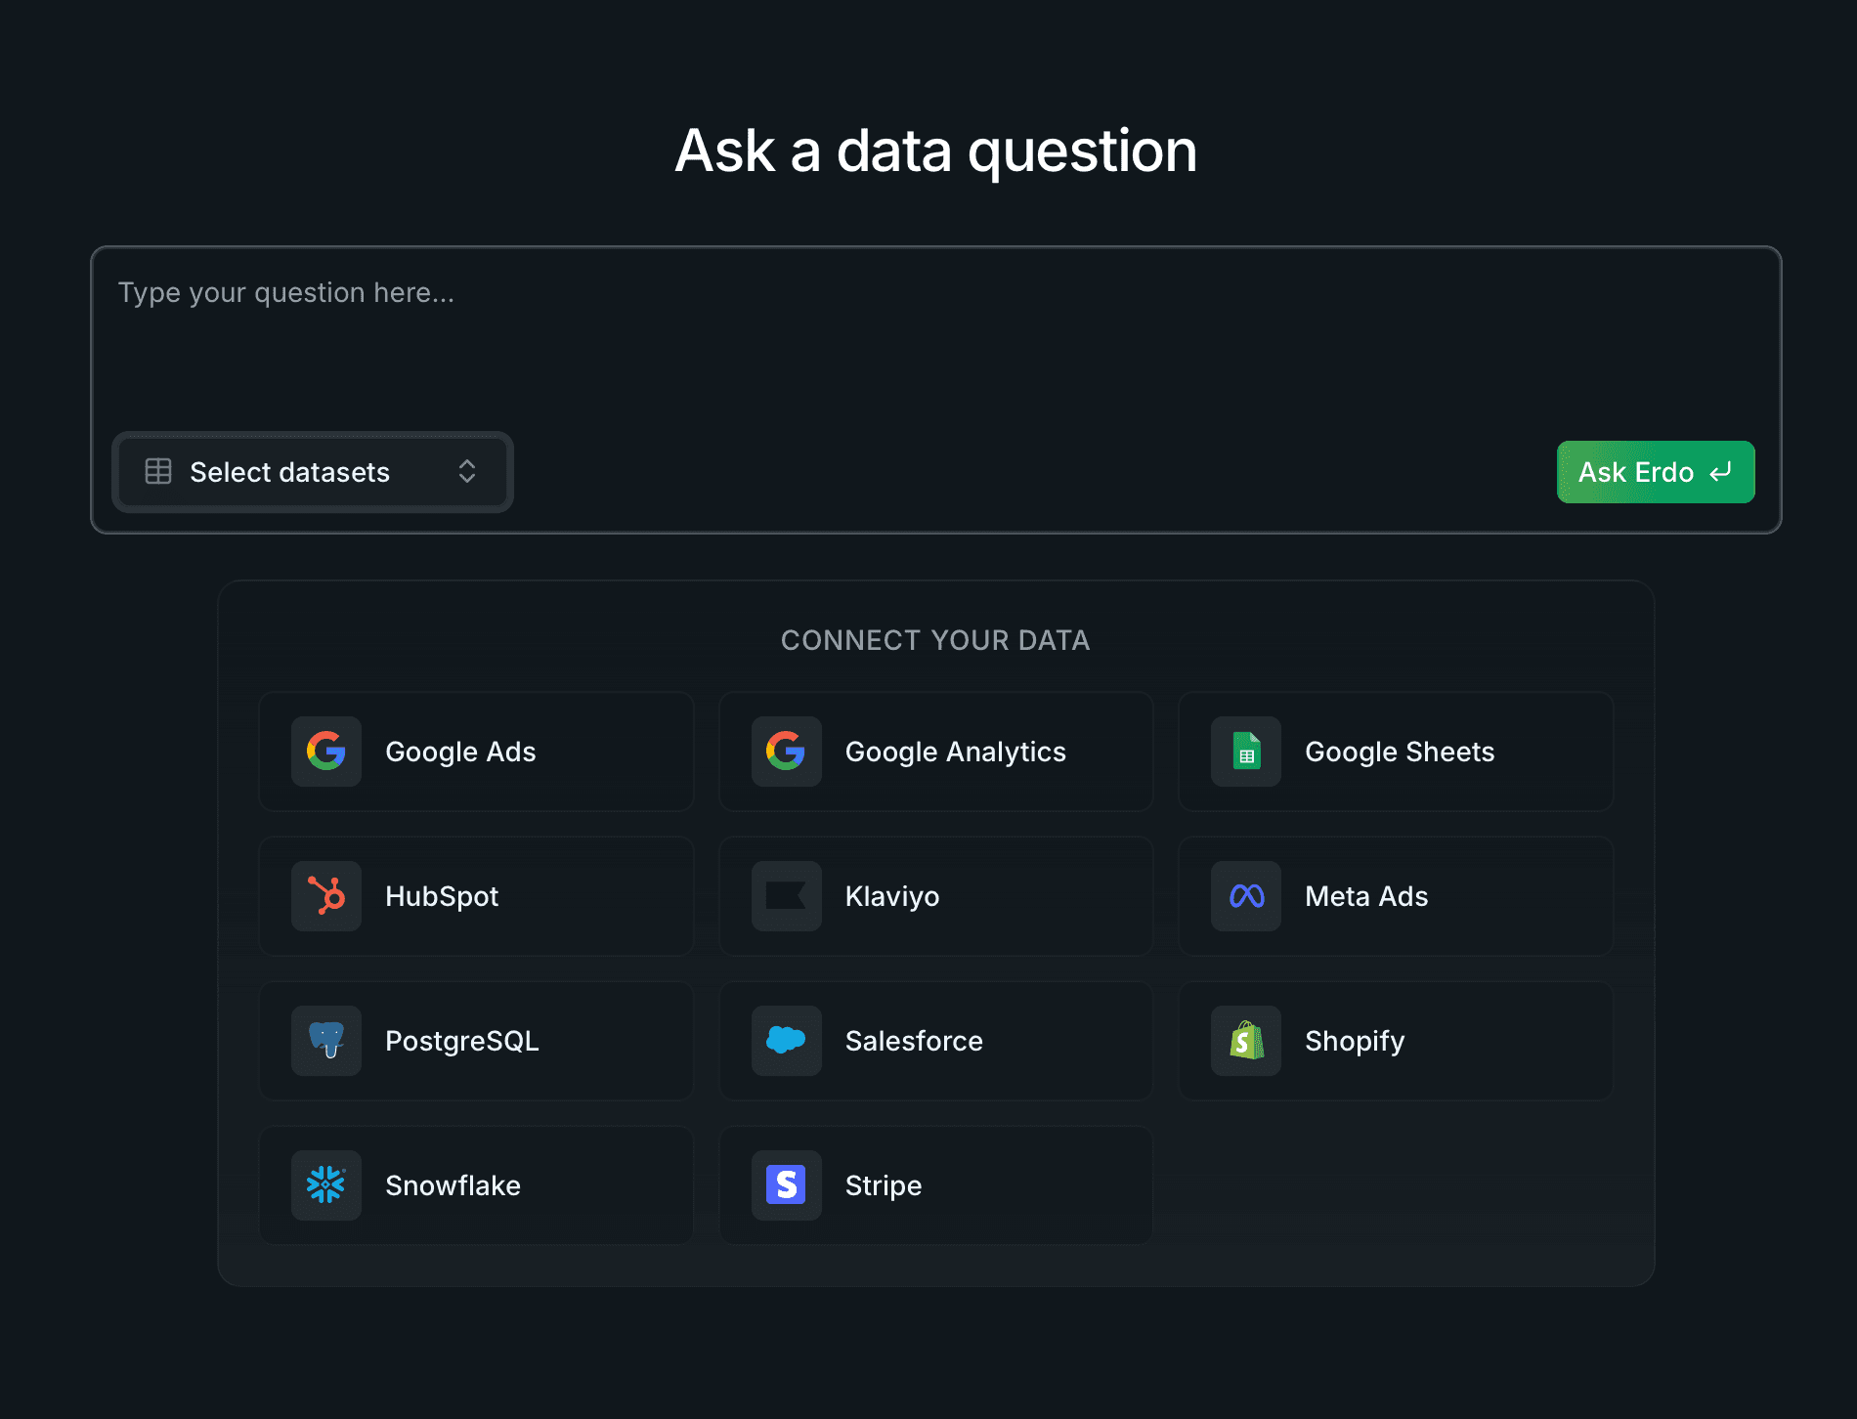Screen dimensions: 1857x1419
Task: Select the Snowflake icon
Action: click(325, 1185)
